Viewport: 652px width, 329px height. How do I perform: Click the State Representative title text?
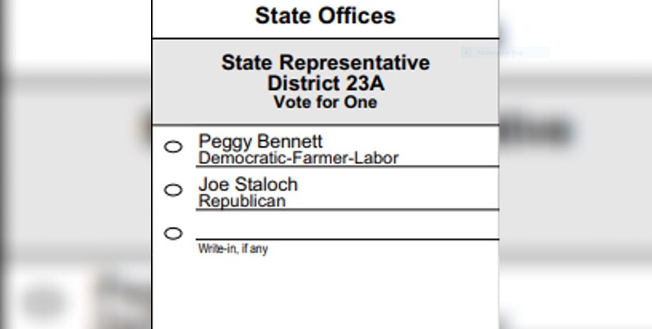tap(326, 62)
